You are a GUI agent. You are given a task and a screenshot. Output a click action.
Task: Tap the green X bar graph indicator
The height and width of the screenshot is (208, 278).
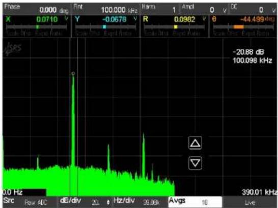(x=37, y=27)
